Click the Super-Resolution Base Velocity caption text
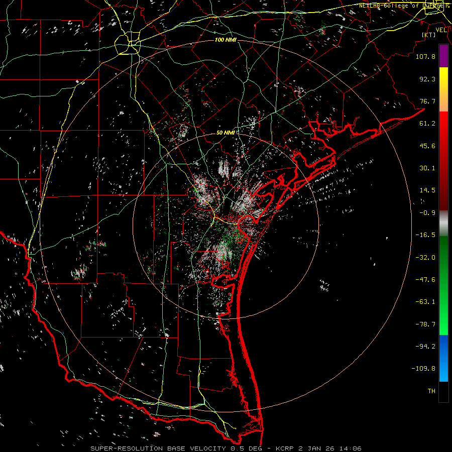Viewport: 452px width, 452px height. click(225, 448)
